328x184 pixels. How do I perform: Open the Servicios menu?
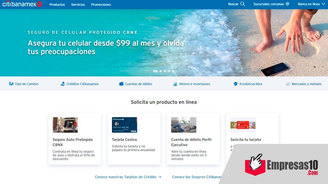[x=78, y=4]
